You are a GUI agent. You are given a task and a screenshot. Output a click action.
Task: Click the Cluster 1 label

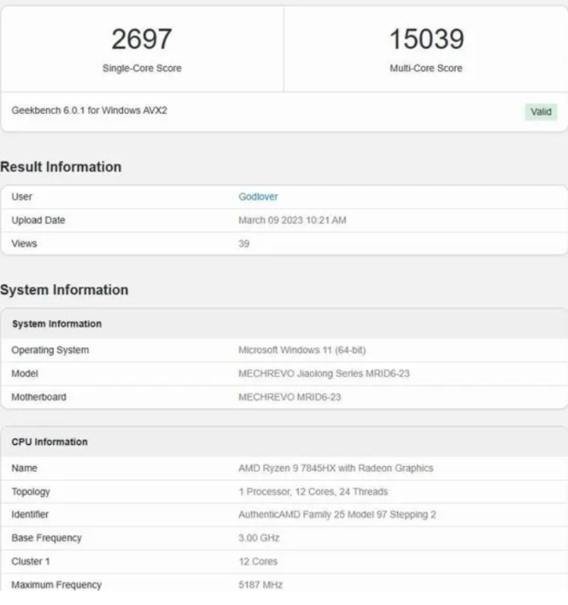click(31, 561)
